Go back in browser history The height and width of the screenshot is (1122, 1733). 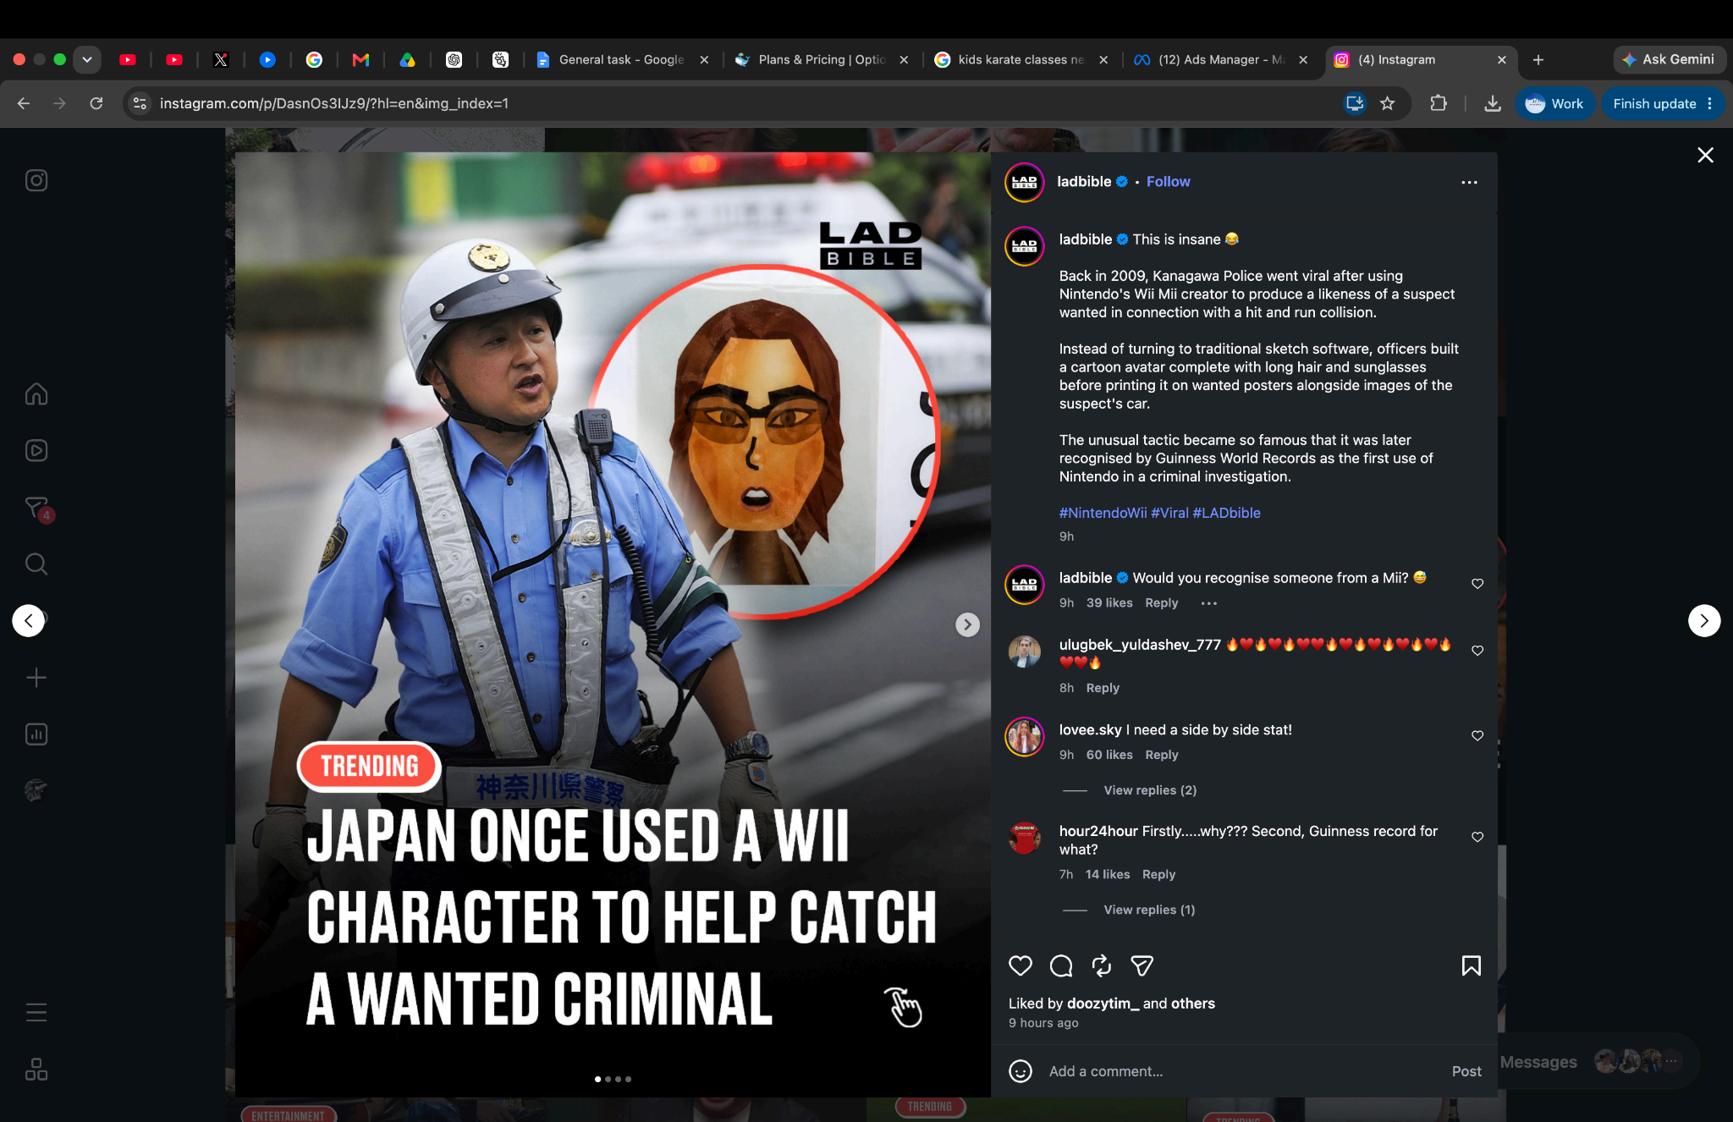pos(24,103)
